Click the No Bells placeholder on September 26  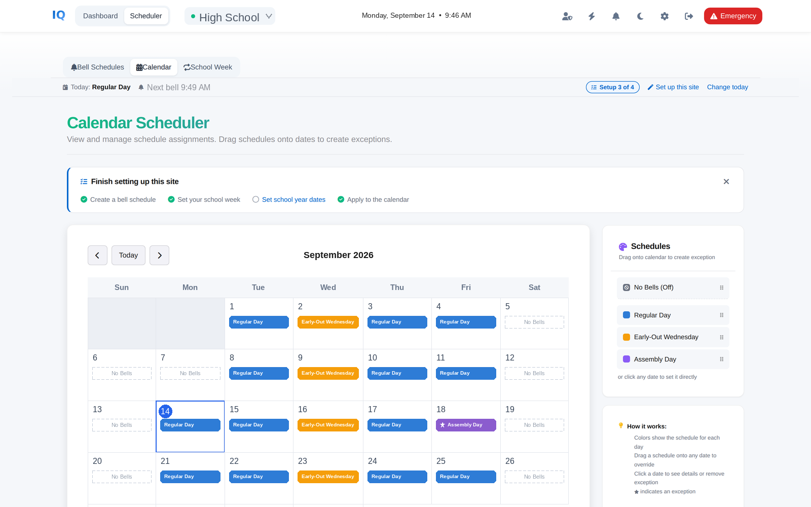coord(534,477)
